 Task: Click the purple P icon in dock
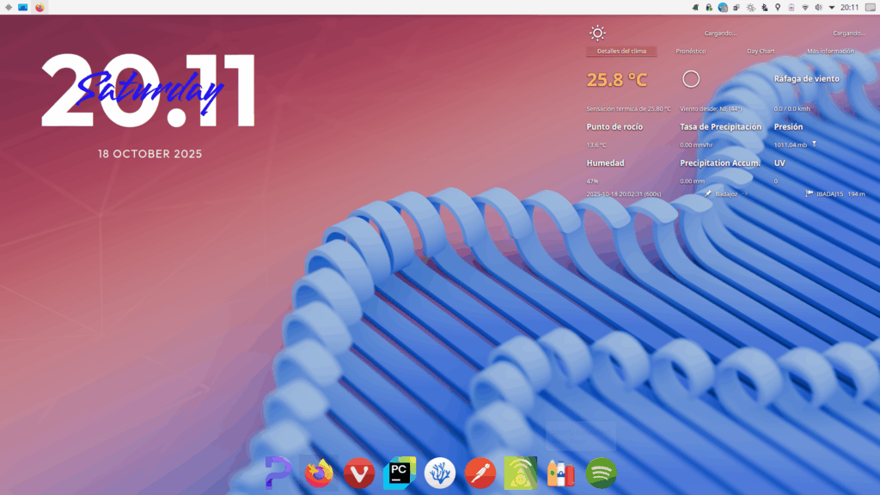[278, 473]
